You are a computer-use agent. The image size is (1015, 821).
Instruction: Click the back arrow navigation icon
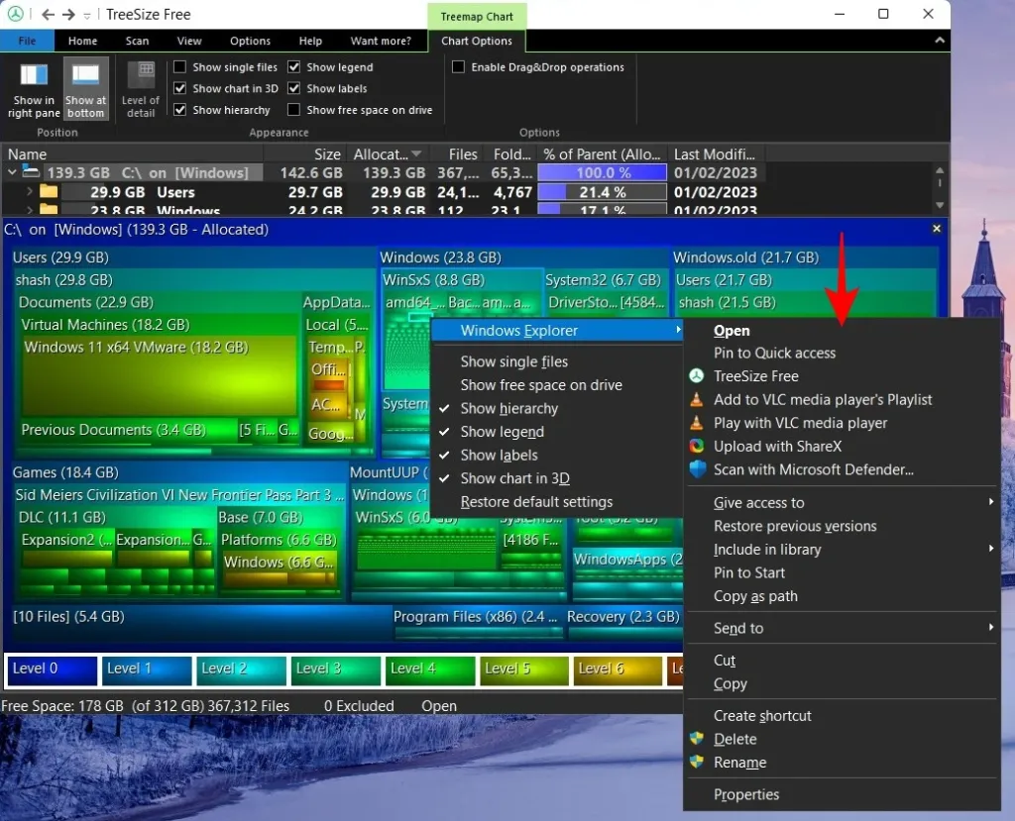click(x=49, y=14)
